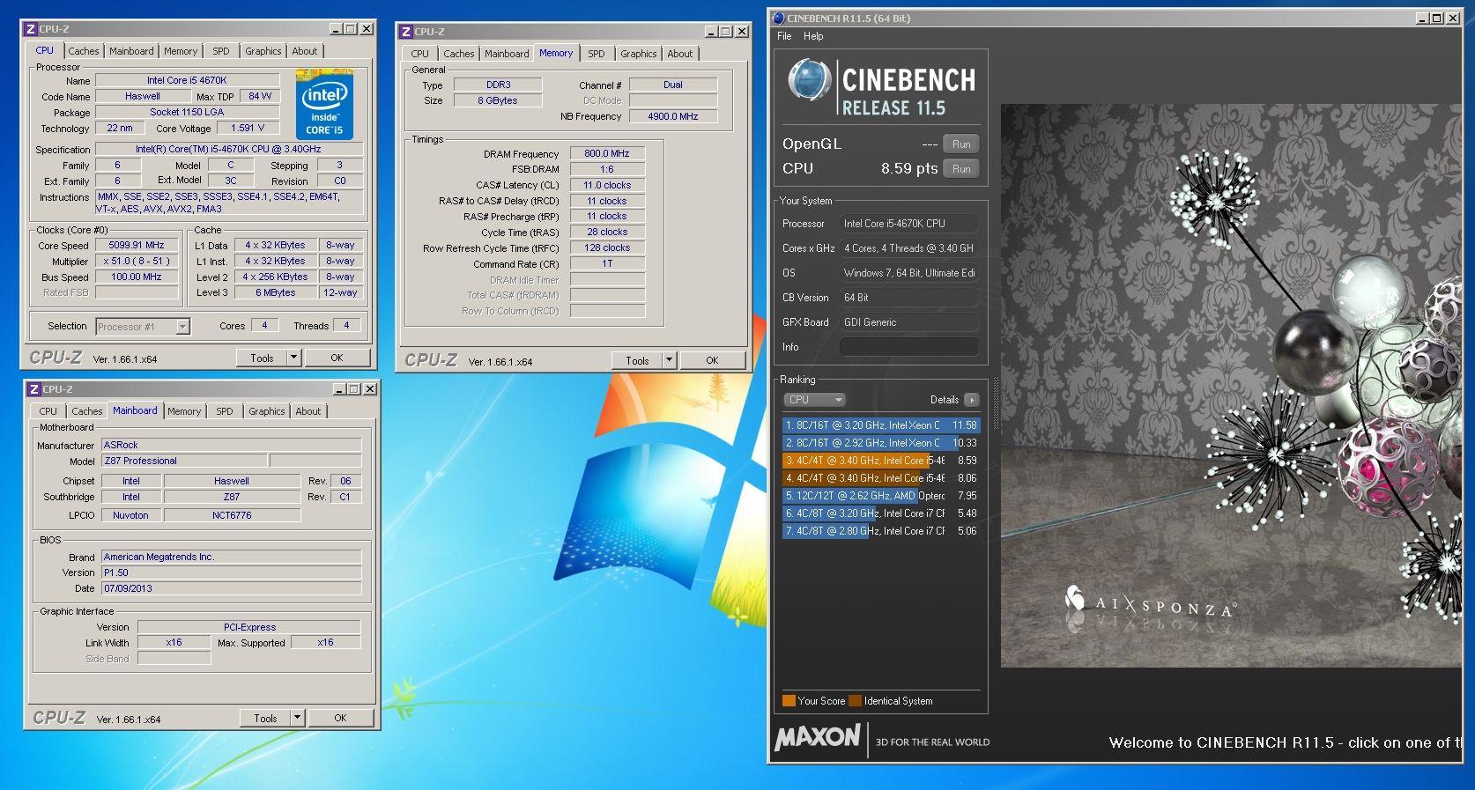Open Tools dropdown arrow in Mainboard window
This screenshot has height=790, width=1475.
298,718
